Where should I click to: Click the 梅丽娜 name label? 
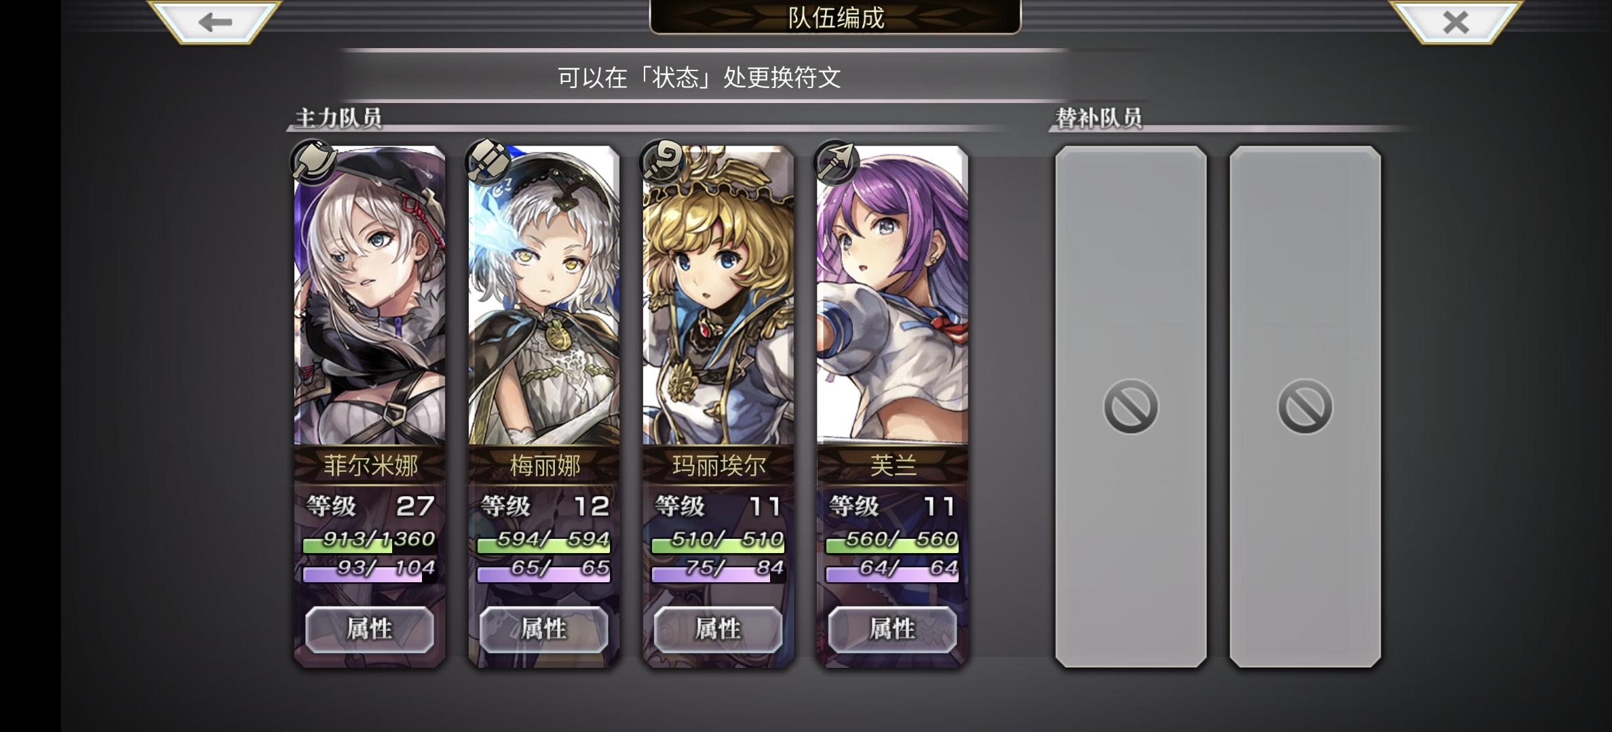[545, 466]
